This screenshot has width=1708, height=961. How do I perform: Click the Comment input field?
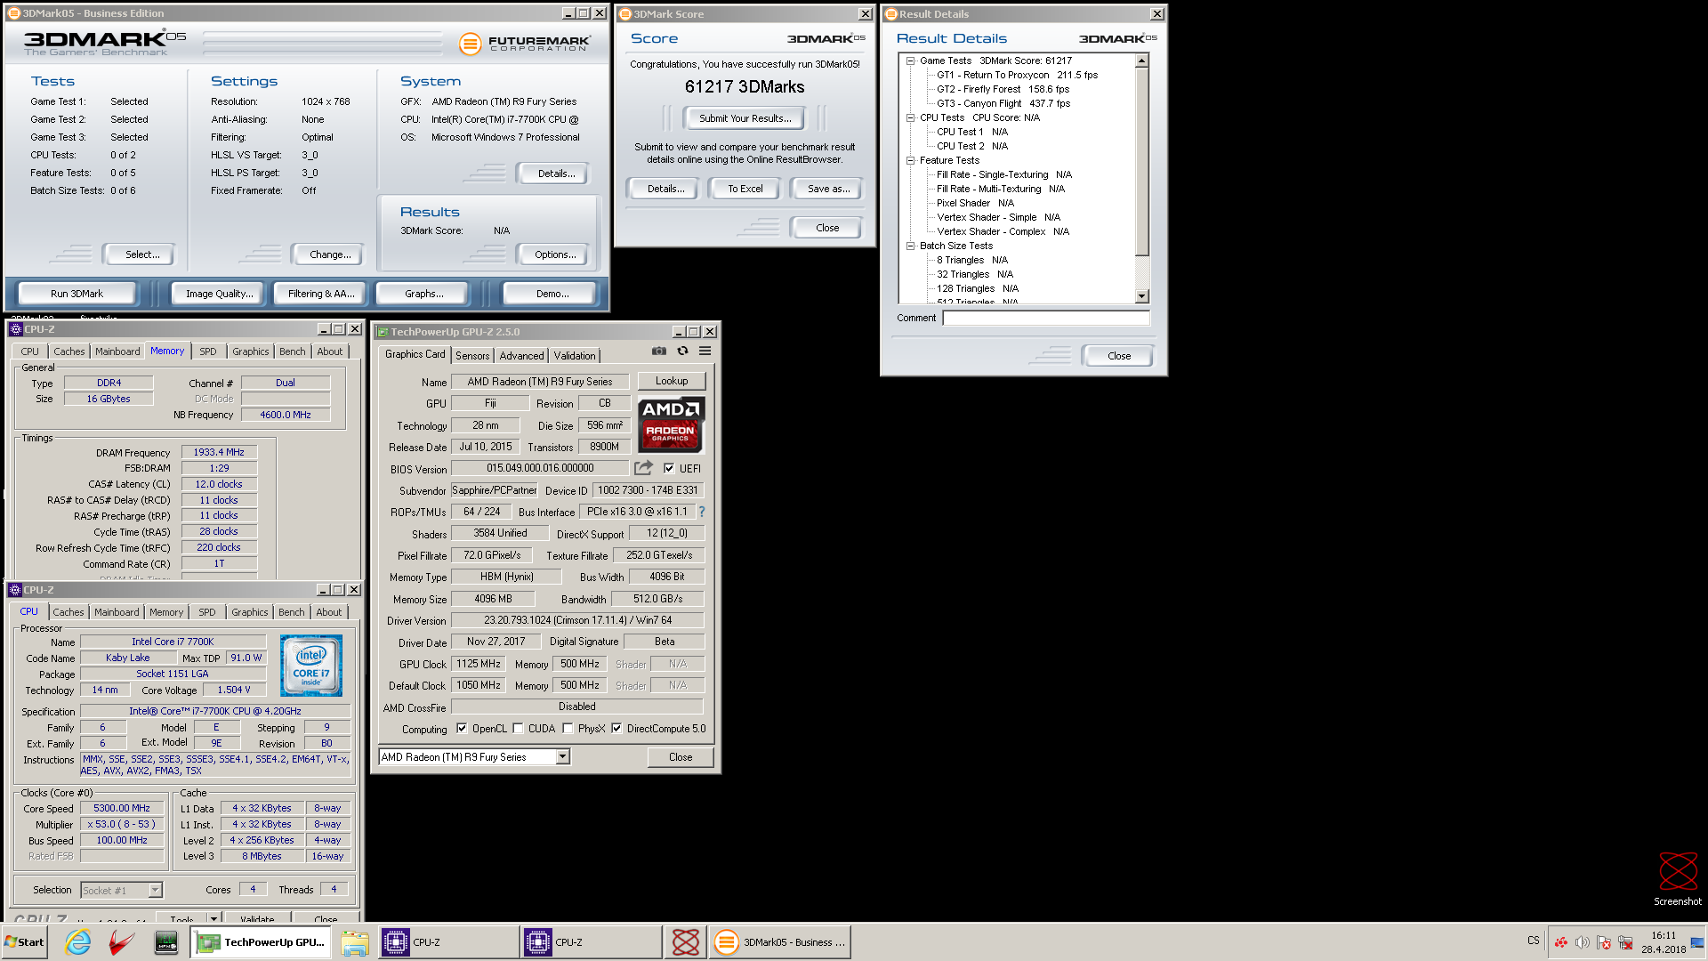pos(1046,318)
